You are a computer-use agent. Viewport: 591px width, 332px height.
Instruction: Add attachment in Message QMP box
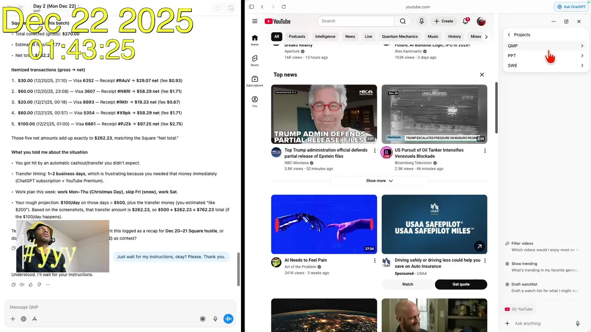[13, 319]
